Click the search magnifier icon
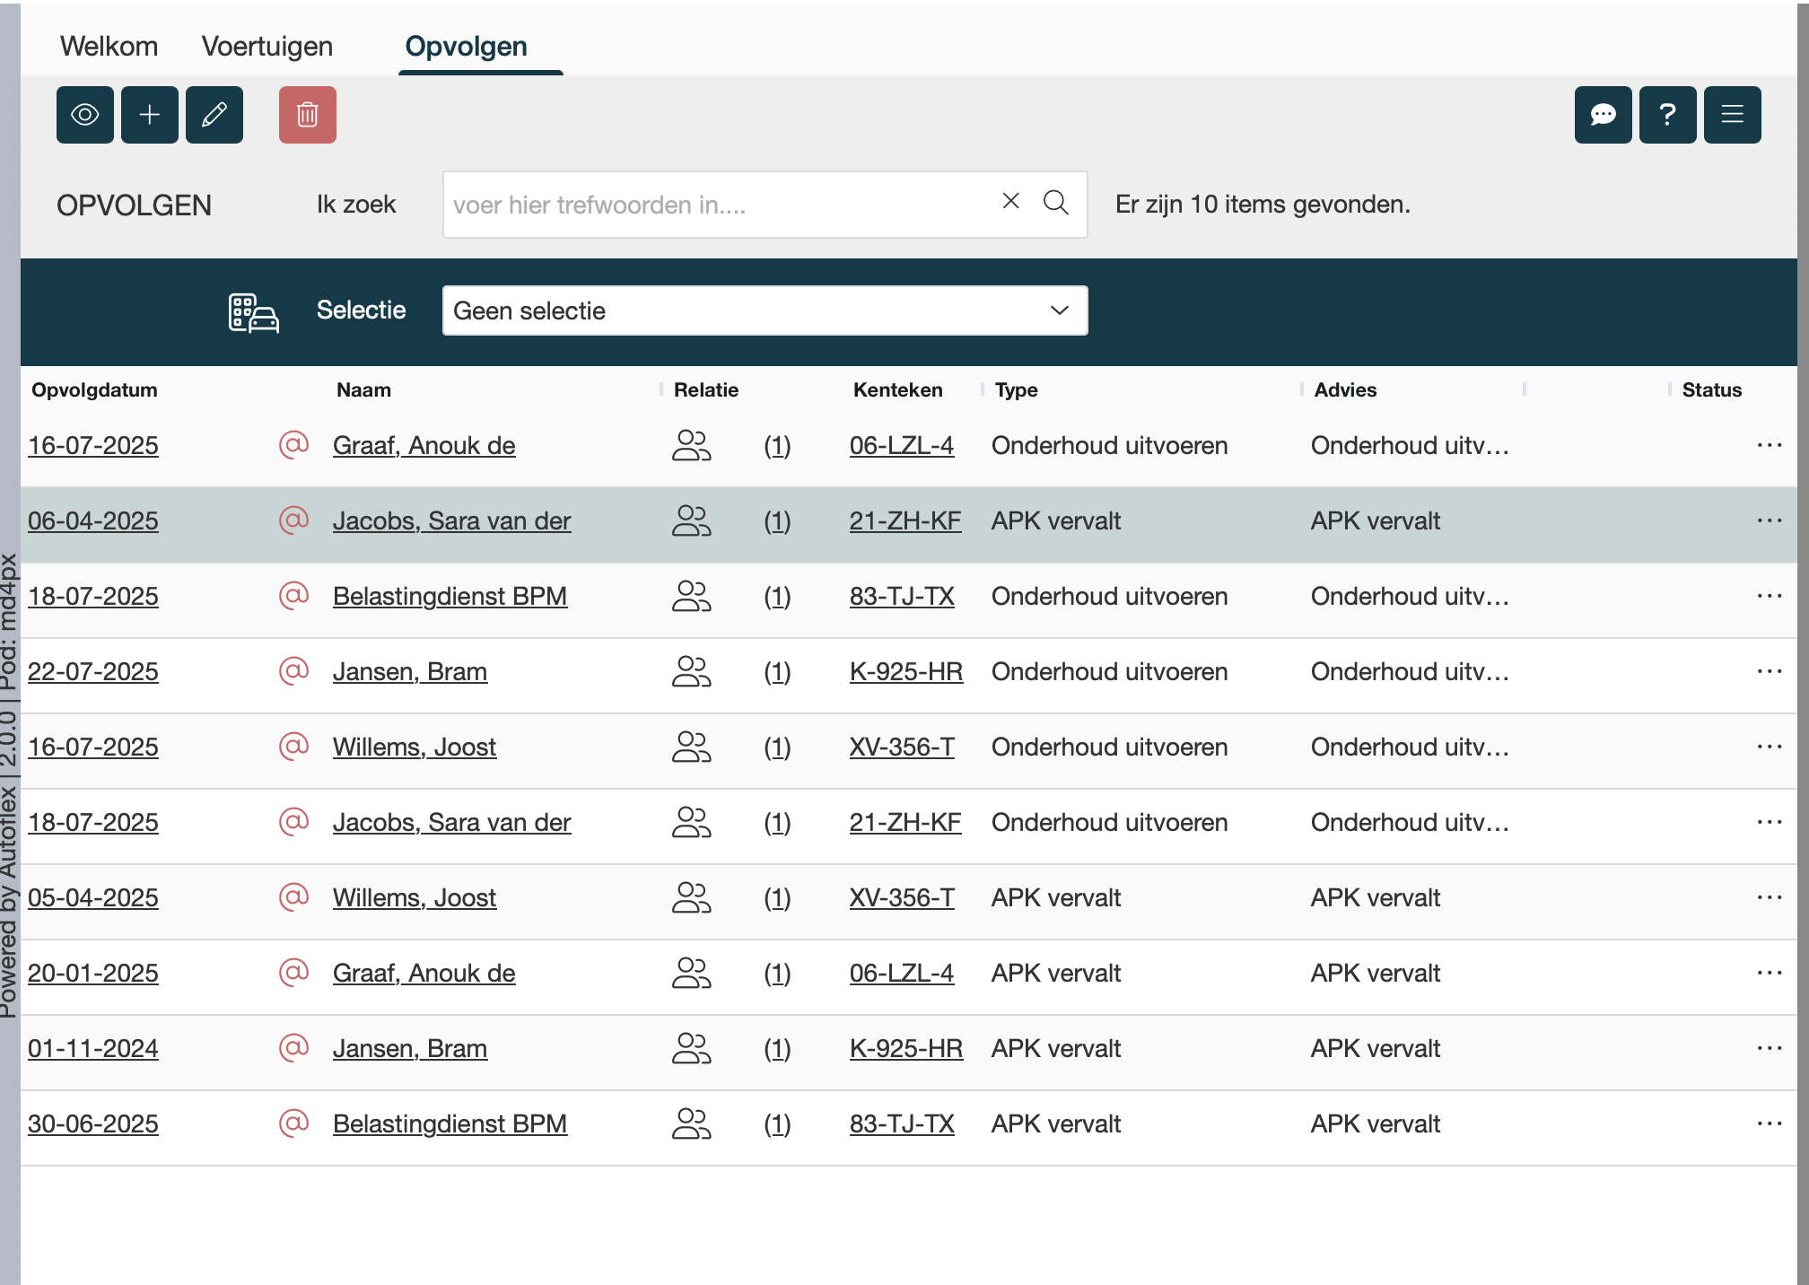 1056,203
